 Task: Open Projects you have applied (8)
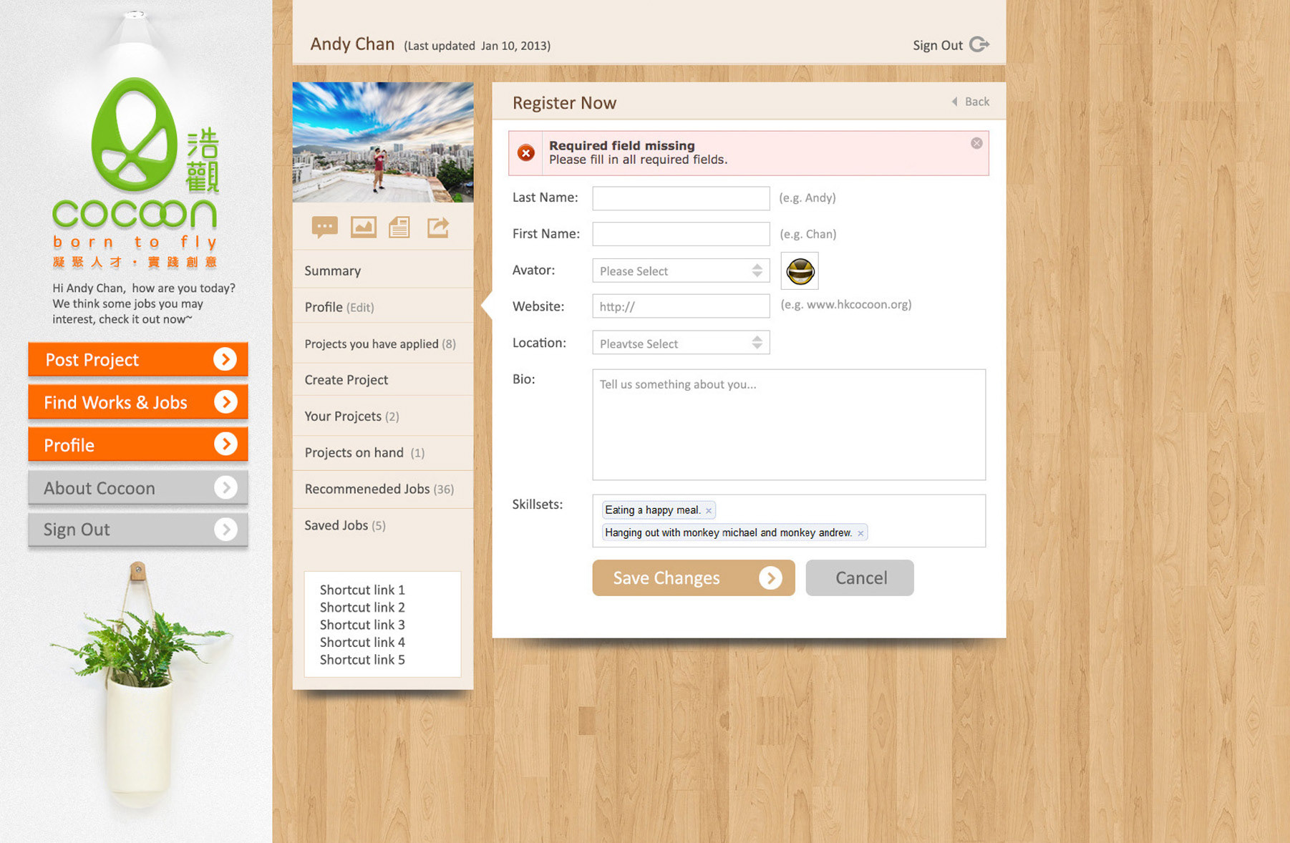tap(383, 343)
